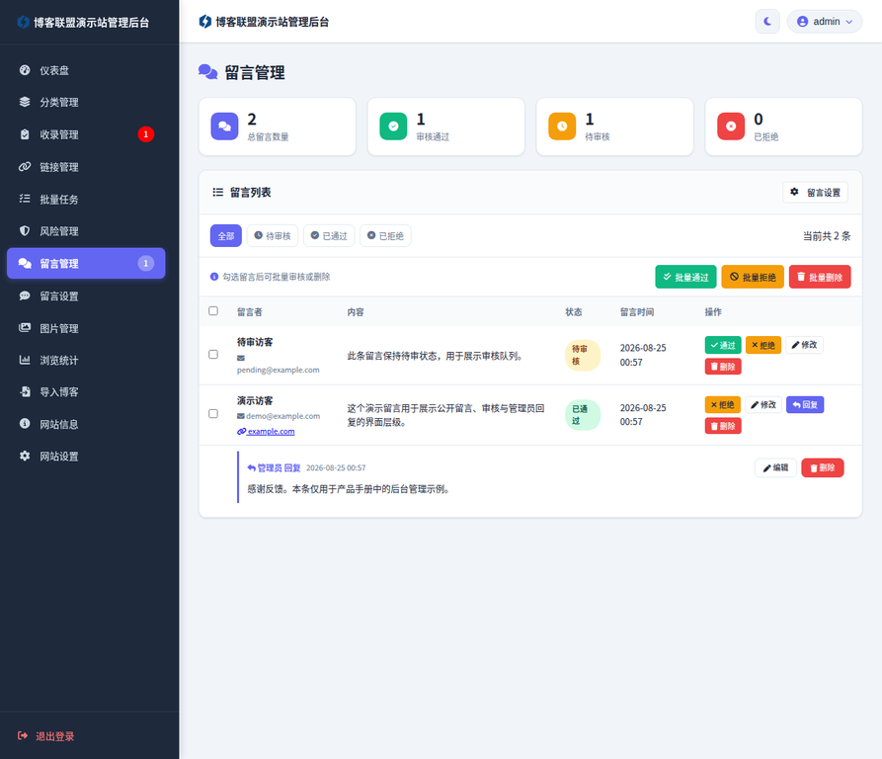Check the 待审访客 row checkbox

[x=213, y=355]
